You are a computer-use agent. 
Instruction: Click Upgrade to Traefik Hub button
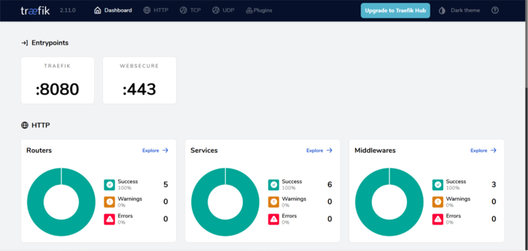[x=395, y=11]
